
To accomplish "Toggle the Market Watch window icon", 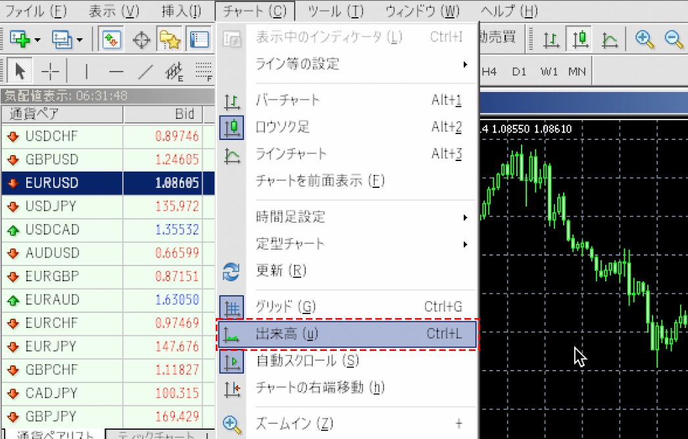I will pyautogui.click(x=111, y=39).
